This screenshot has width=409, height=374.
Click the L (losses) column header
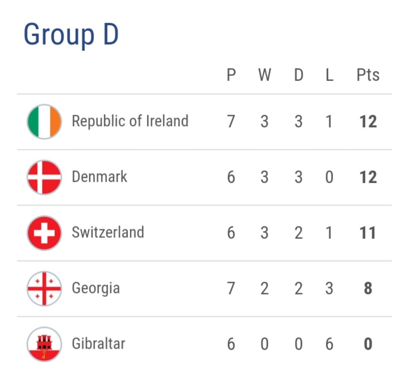point(329,75)
